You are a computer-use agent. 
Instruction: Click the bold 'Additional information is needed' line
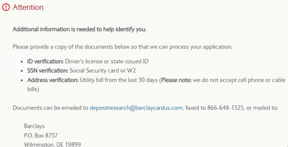[79, 29]
